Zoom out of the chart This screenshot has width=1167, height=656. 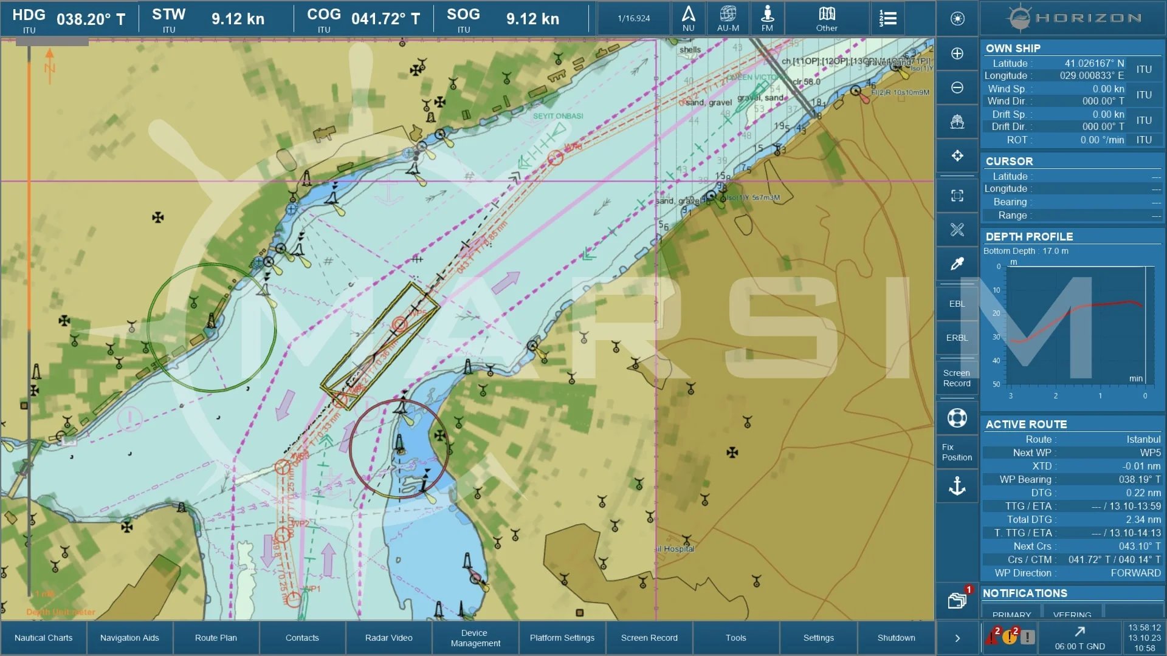(957, 87)
